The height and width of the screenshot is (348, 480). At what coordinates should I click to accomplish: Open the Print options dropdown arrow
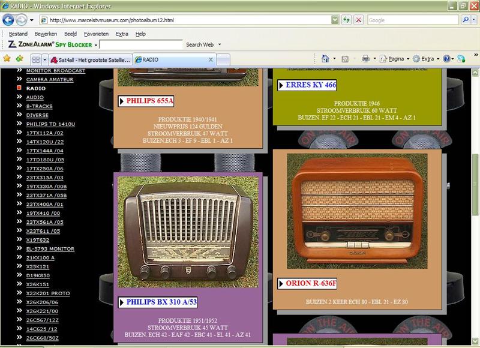374,58
